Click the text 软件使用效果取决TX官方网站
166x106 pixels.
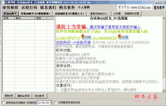click(x=77, y=70)
